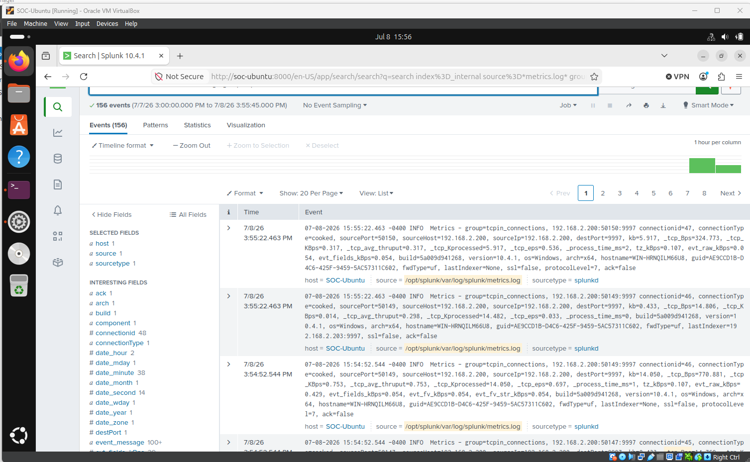This screenshot has height=462, width=750.
Task: Click Hide Fields in the fields sidebar
Action: pos(111,215)
